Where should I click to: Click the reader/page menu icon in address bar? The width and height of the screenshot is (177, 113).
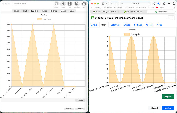[122, 4]
